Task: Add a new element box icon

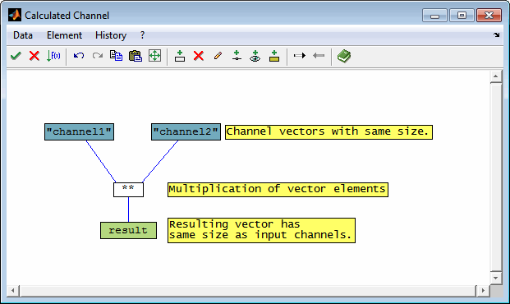Action: tap(180, 56)
